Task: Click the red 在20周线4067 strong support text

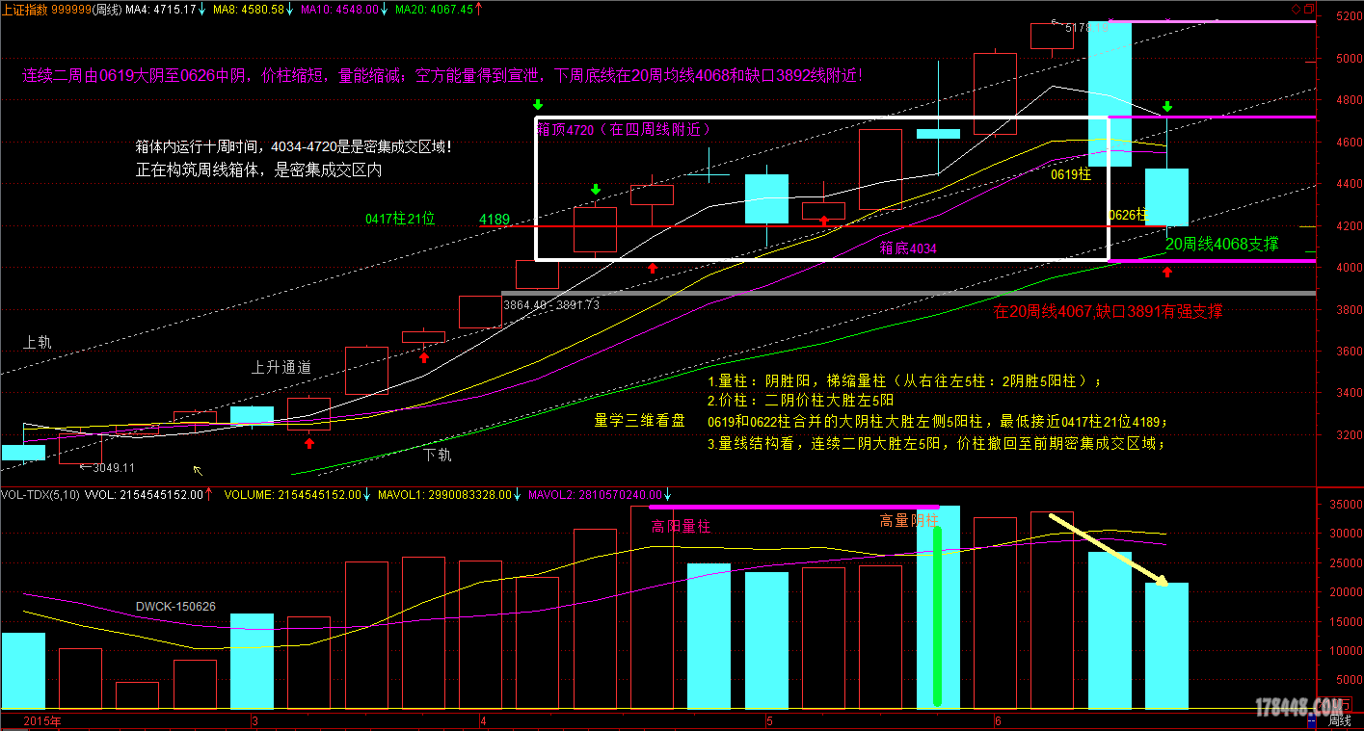Action: pos(1108,311)
